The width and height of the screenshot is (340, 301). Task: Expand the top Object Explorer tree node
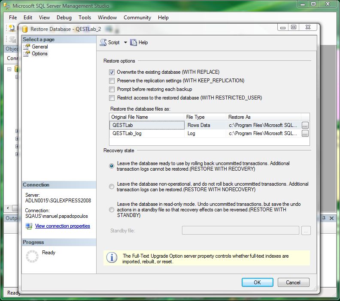(x=9, y=69)
